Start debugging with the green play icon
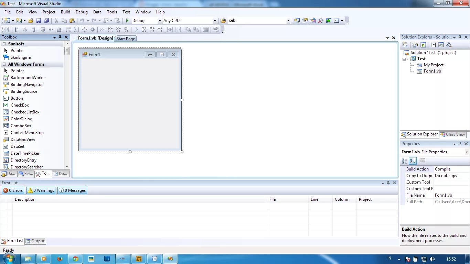This screenshot has width=470, height=264. pyautogui.click(x=127, y=21)
